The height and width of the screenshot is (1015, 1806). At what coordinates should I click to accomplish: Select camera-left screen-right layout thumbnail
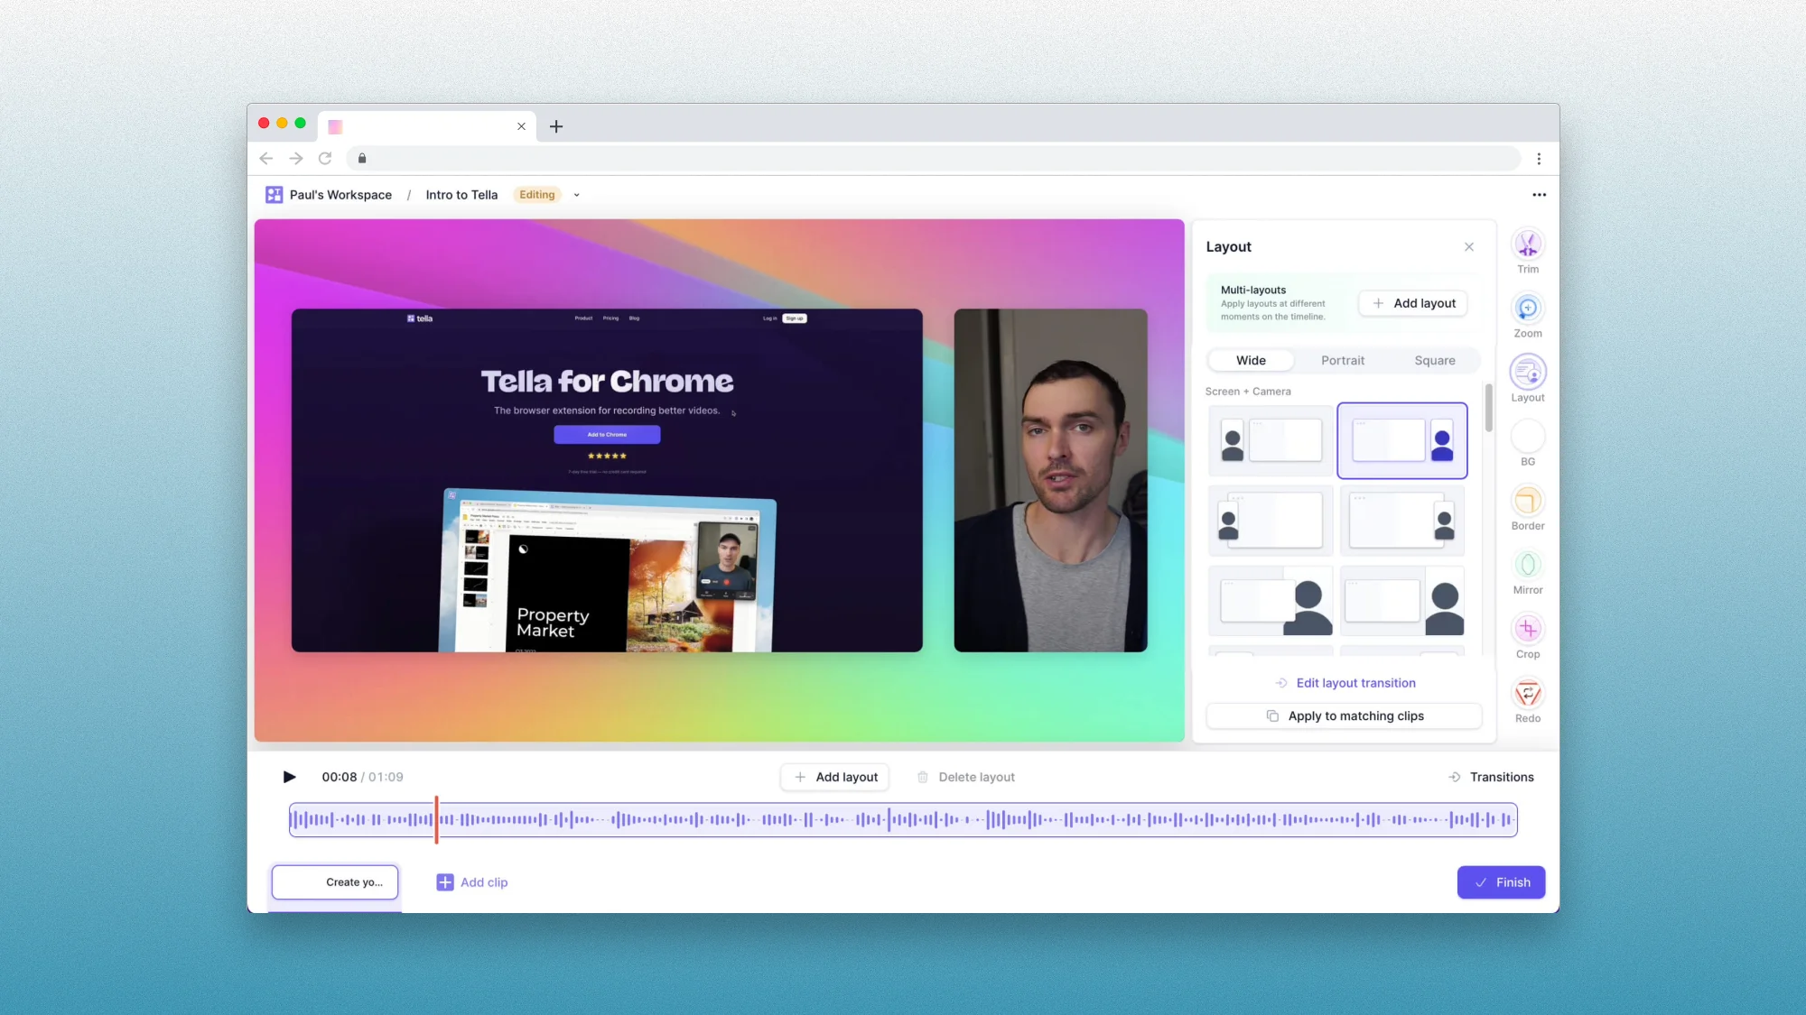tap(1271, 440)
